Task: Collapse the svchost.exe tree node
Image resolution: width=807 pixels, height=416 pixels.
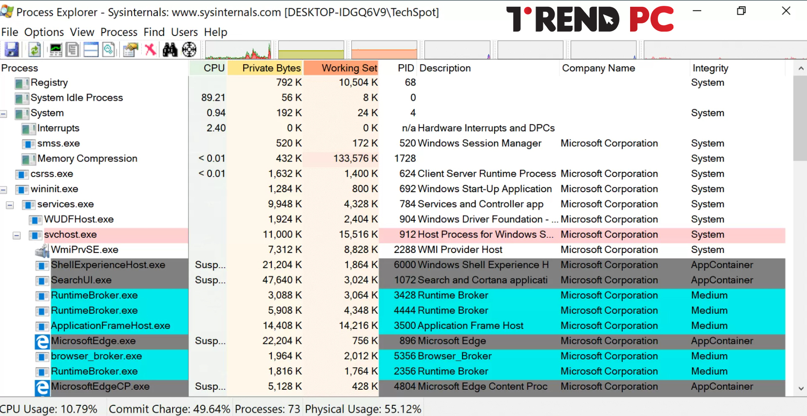Action: point(17,235)
